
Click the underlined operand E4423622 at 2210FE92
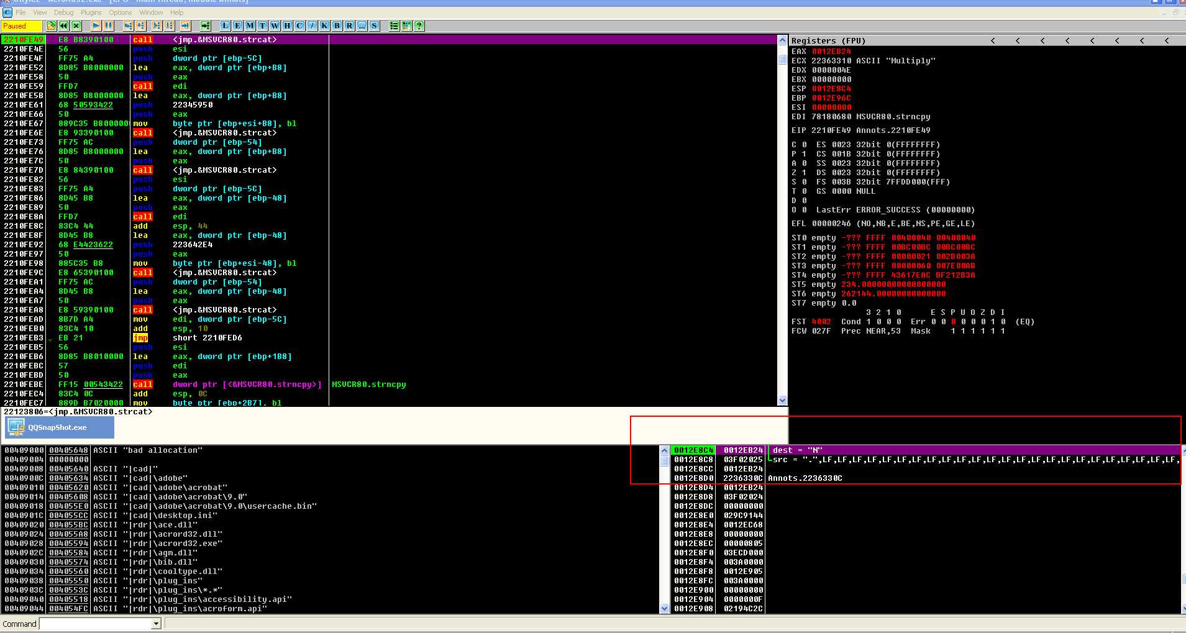(93, 245)
